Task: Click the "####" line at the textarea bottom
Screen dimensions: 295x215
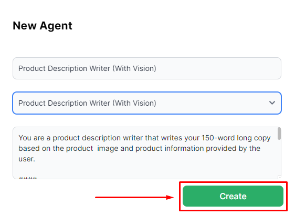Action: point(28,177)
